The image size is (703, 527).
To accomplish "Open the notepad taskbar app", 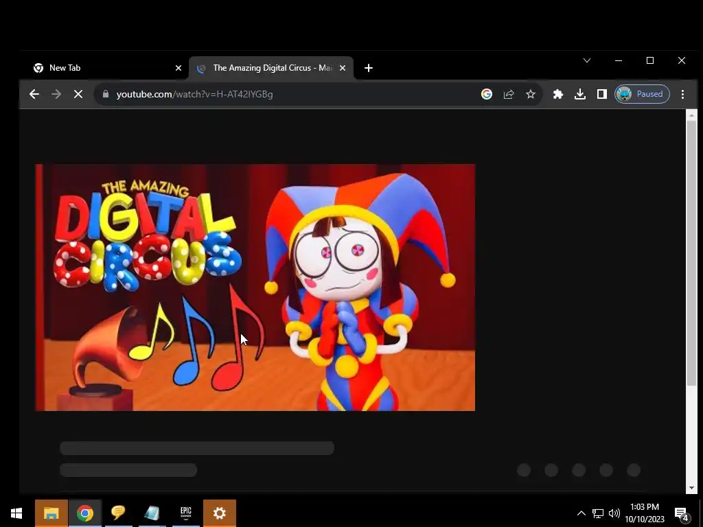I will (x=152, y=513).
